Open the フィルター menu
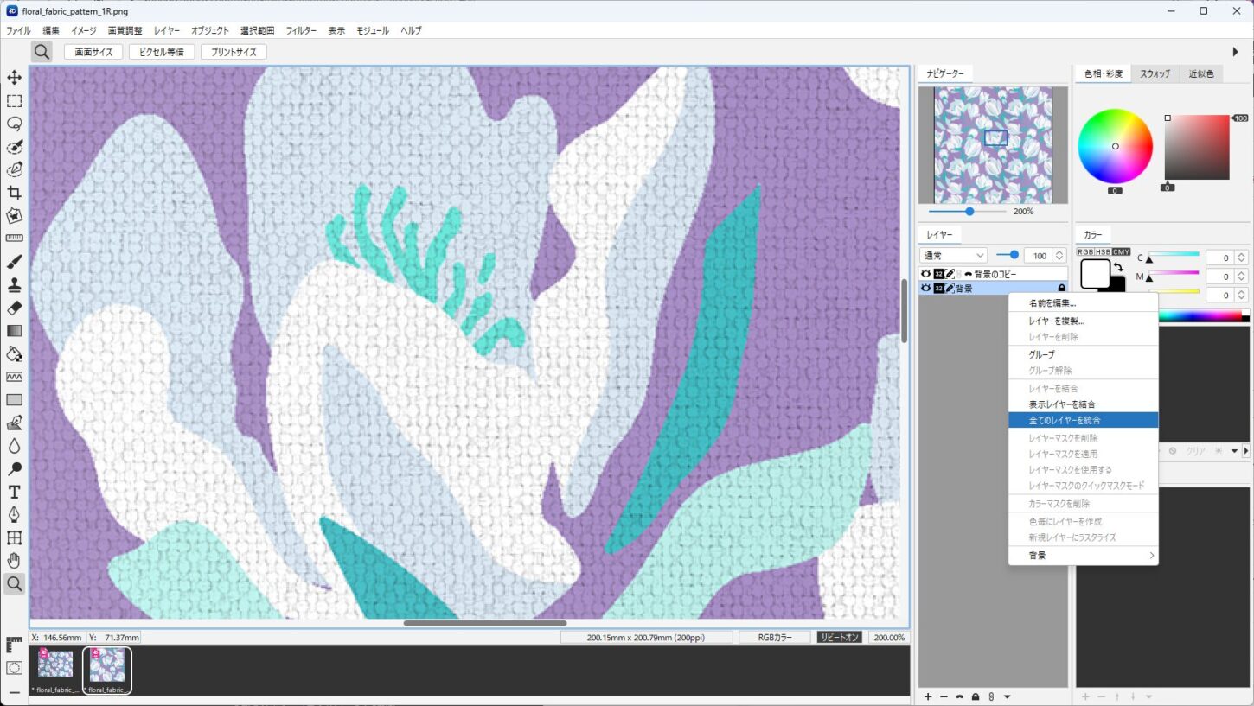 (x=301, y=30)
